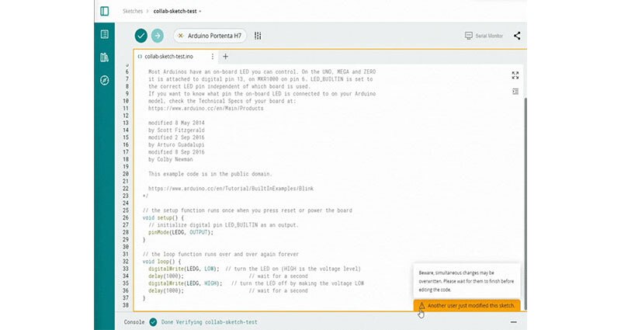Screen dimensions: 621x330
Task: Open the collab-sketch-test.ino tab
Action: [x=168, y=57]
